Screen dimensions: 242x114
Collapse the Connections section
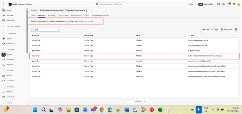(x=4, y=33)
